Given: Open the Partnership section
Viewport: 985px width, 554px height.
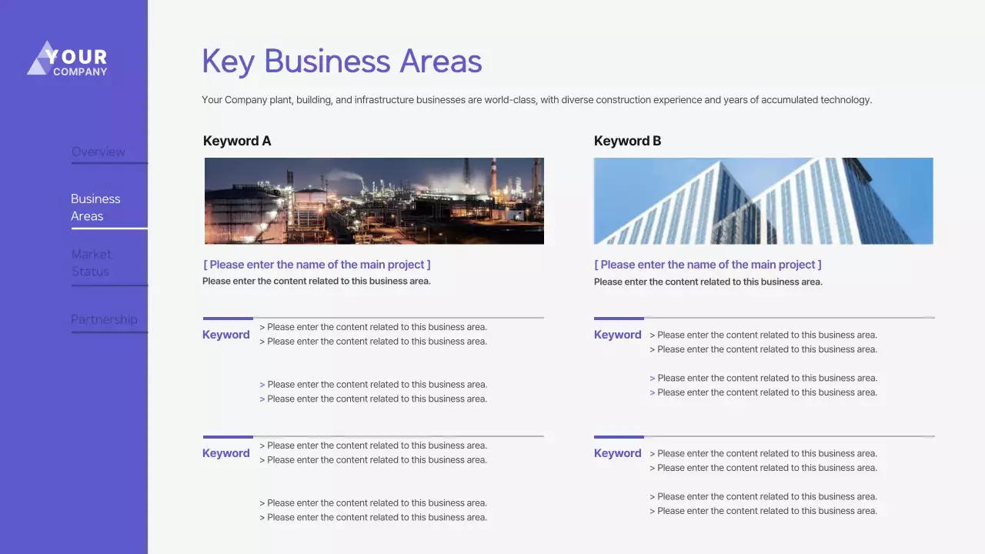Looking at the screenshot, I should pos(104,319).
